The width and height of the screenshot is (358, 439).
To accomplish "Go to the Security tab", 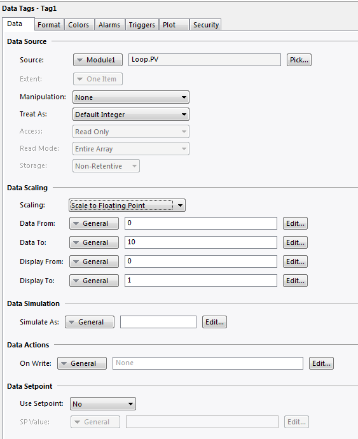I will pyautogui.click(x=205, y=25).
